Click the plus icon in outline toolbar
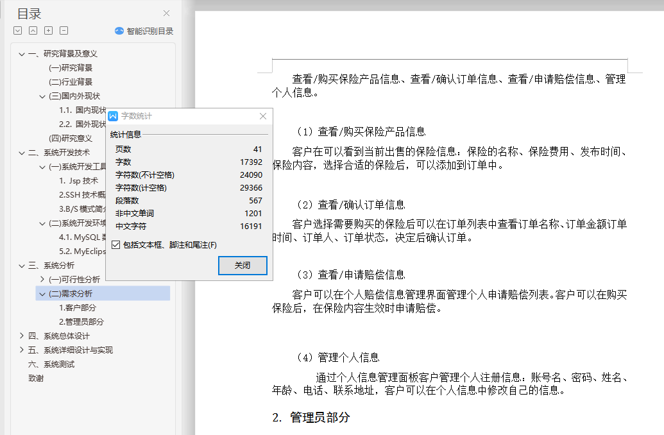This screenshot has width=664, height=435. pyautogui.click(x=48, y=31)
